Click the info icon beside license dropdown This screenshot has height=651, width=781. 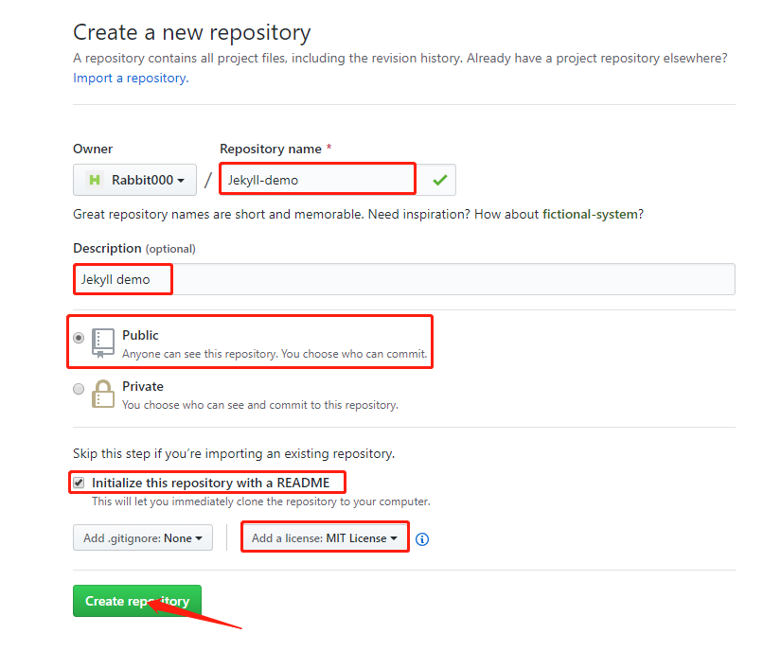click(x=421, y=538)
